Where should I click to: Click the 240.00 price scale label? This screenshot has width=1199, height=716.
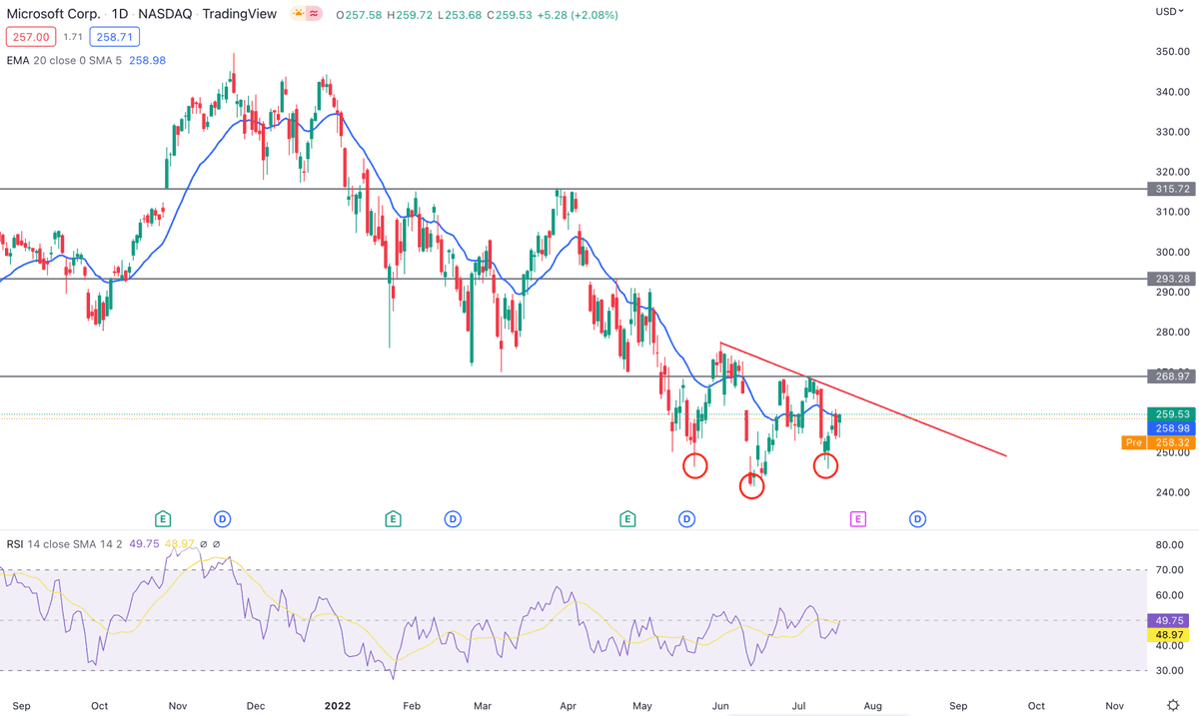click(1174, 492)
